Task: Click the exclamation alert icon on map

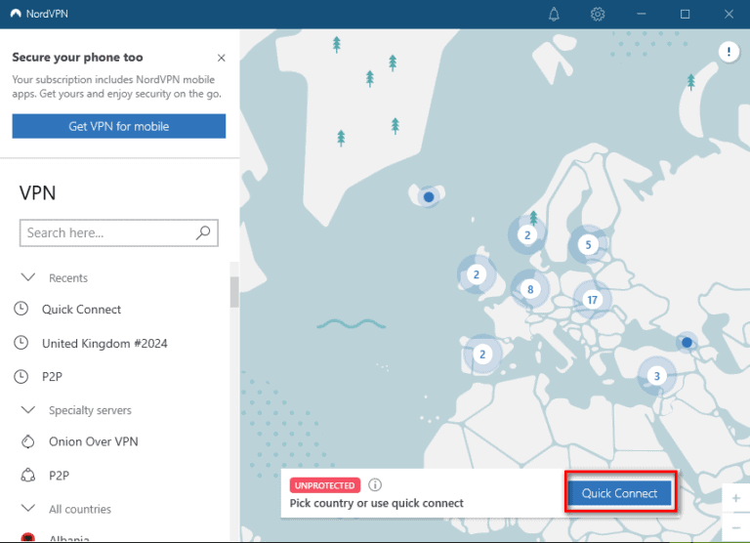Action: point(729,53)
